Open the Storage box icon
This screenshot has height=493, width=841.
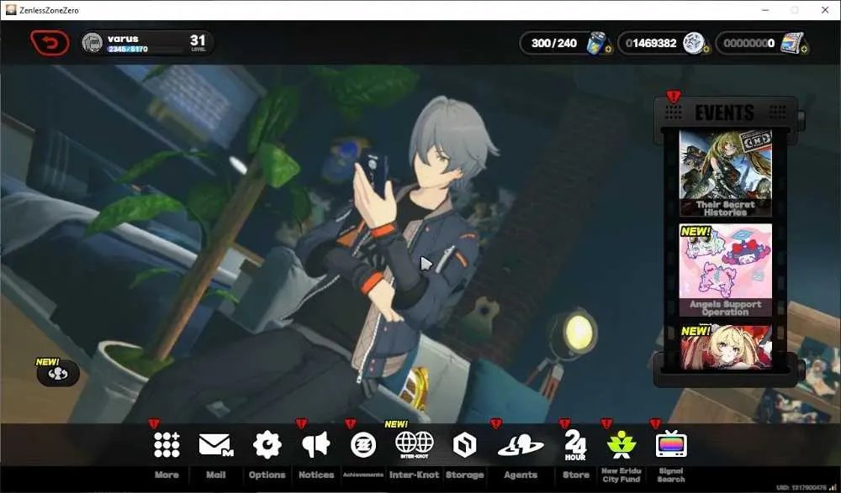pos(464,445)
